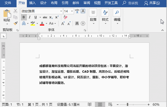The height and width of the screenshot is (107, 167).
Task: Open the 文件 tab
Action: click(x=8, y=3)
